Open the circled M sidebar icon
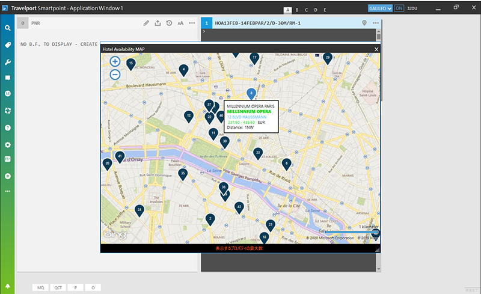Viewport: 481px width, 294px height. 8,94
